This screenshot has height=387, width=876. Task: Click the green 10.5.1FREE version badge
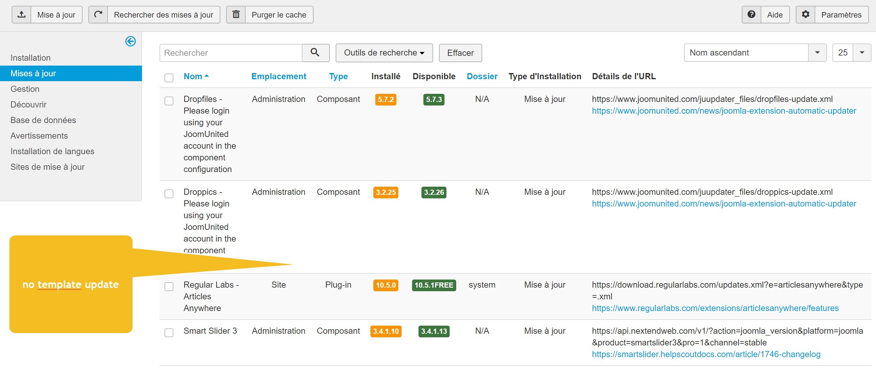[x=433, y=285]
